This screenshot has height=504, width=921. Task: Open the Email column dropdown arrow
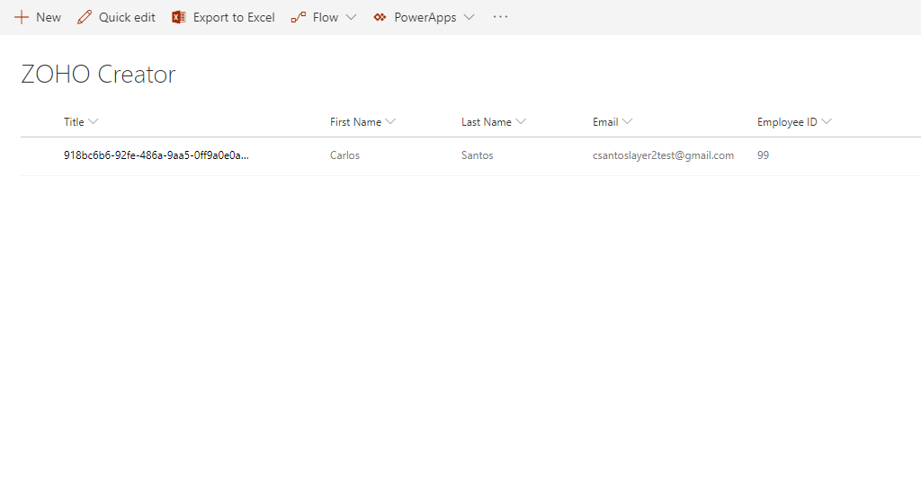point(627,121)
